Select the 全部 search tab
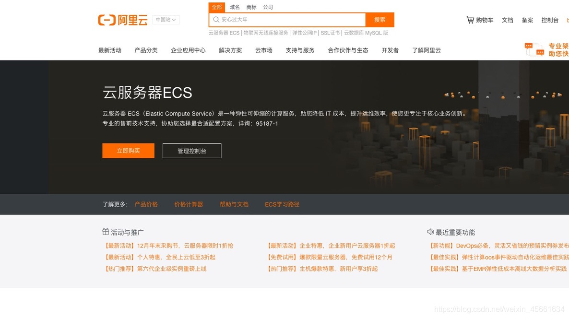Image resolution: width=569 pixels, height=318 pixels. click(x=217, y=7)
